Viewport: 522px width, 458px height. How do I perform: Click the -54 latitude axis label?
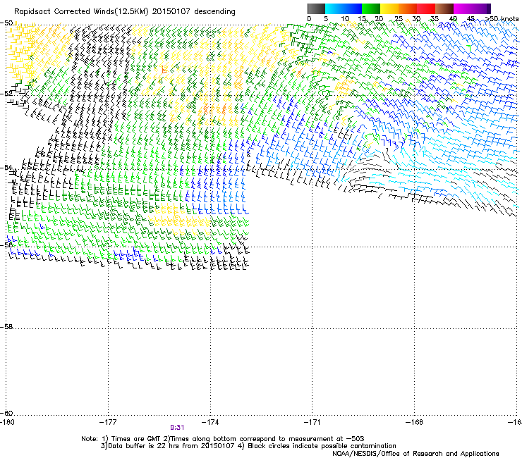coord(6,167)
